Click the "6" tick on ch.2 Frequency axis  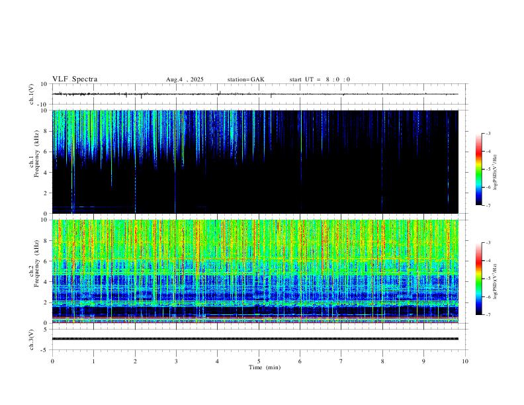tap(46, 261)
